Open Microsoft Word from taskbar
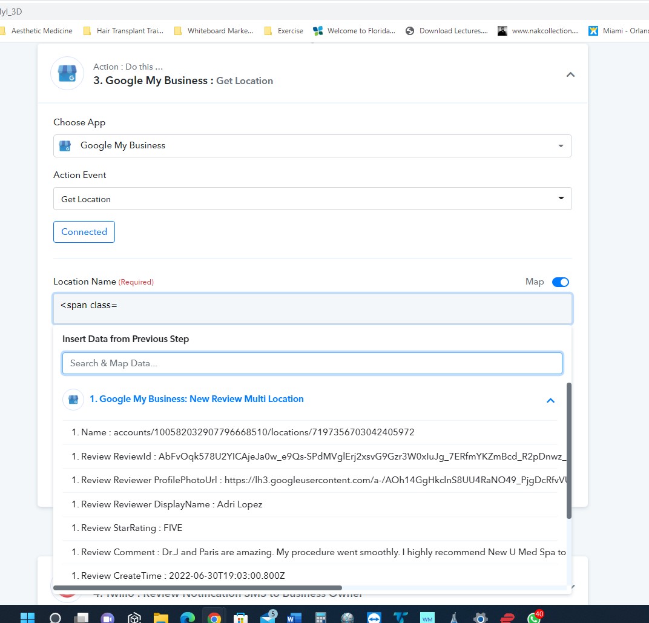 click(x=294, y=618)
